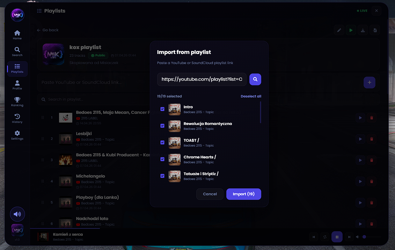Click the playlists list icon in header
Viewport: 395px width, 250px height.
pyautogui.click(x=39, y=11)
